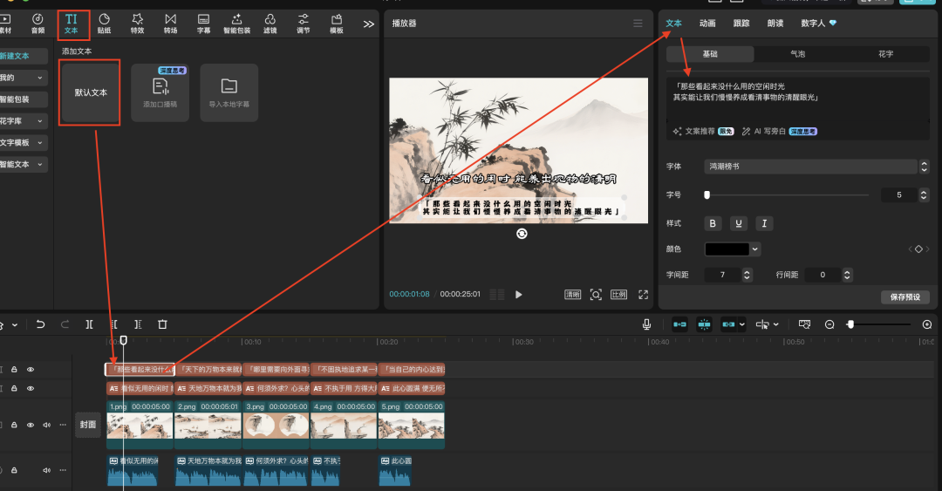Click the fullscreen icon in the player
This screenshot has height=491, width=942.
[644, 295]
